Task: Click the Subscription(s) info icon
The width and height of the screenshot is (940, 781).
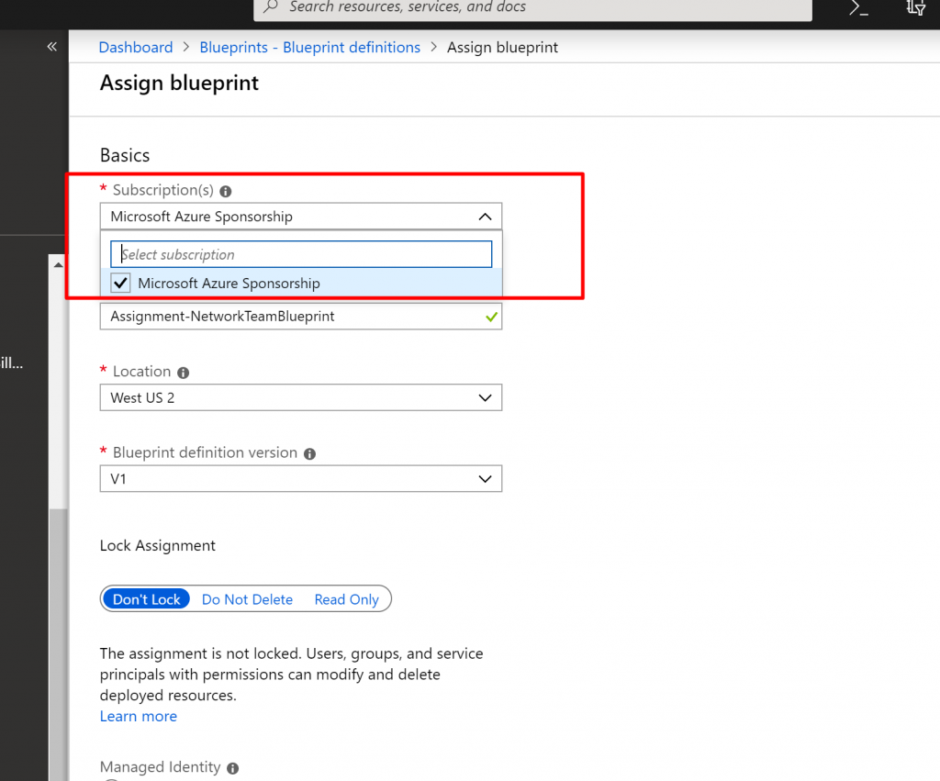Action: [226, 191]
